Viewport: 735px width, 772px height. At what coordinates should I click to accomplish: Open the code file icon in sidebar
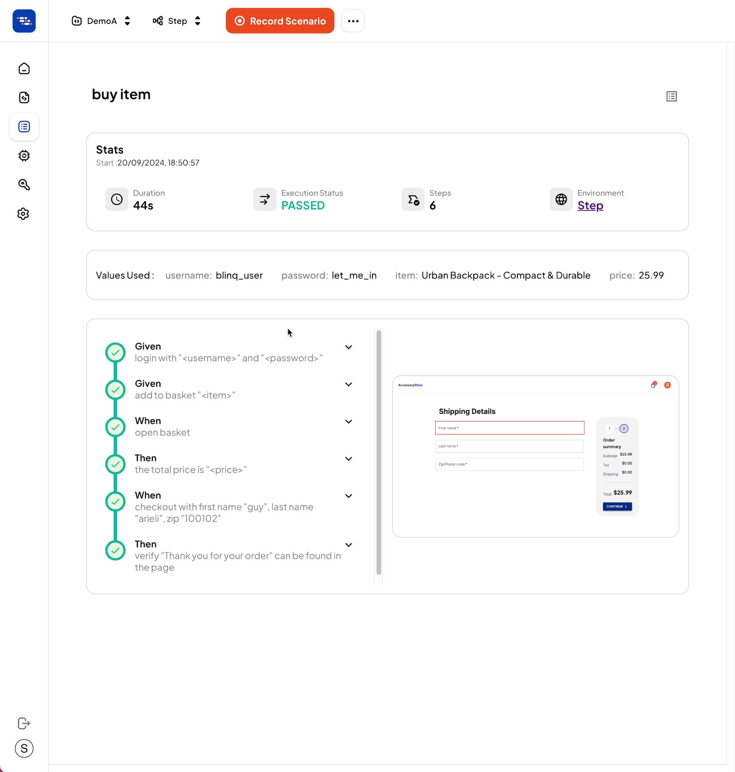pos(24,98)
